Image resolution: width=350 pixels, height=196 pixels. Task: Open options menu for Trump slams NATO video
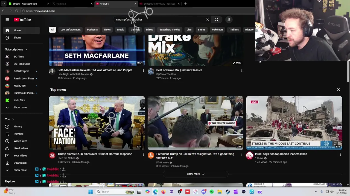click(x=143, y=154)
